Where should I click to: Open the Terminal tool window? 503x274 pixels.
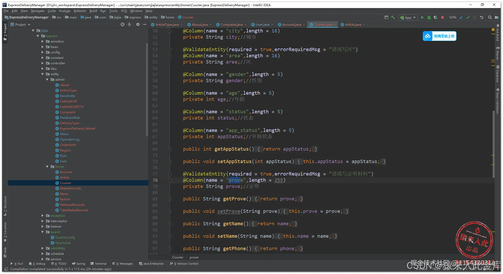(x=98, y=264)
